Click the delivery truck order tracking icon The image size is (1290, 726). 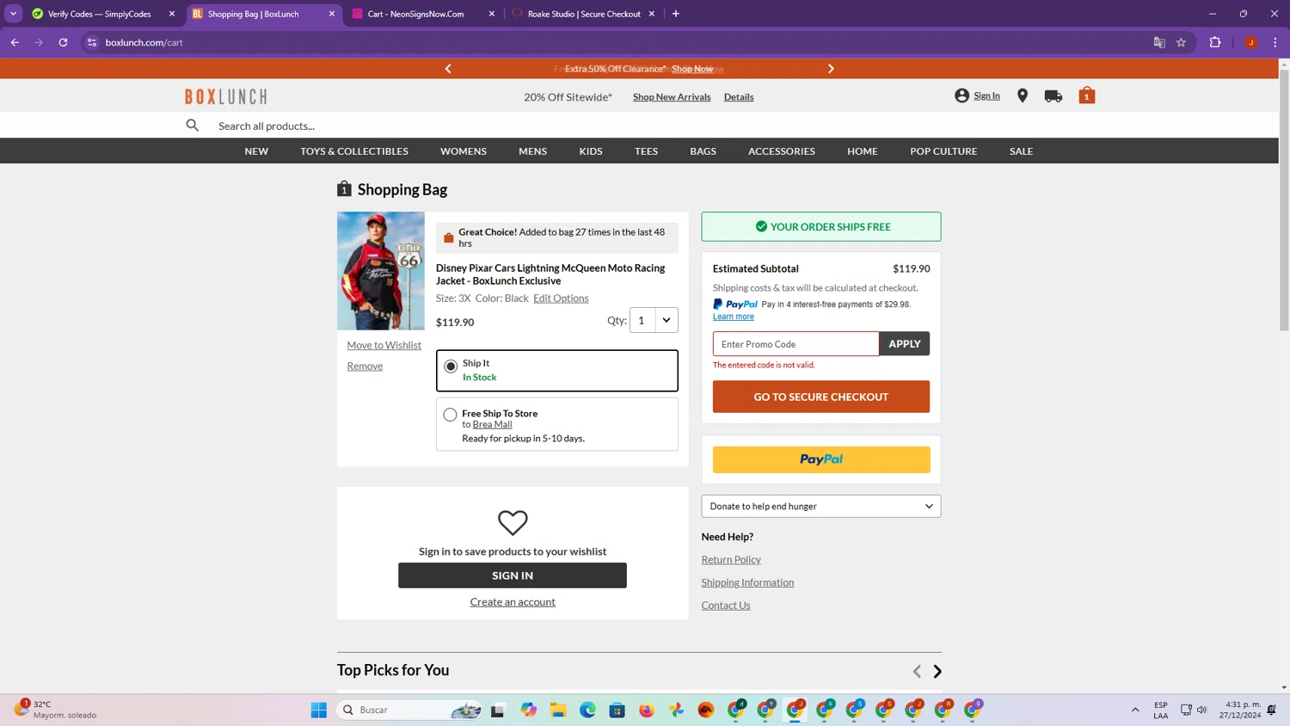(1053, 96)
